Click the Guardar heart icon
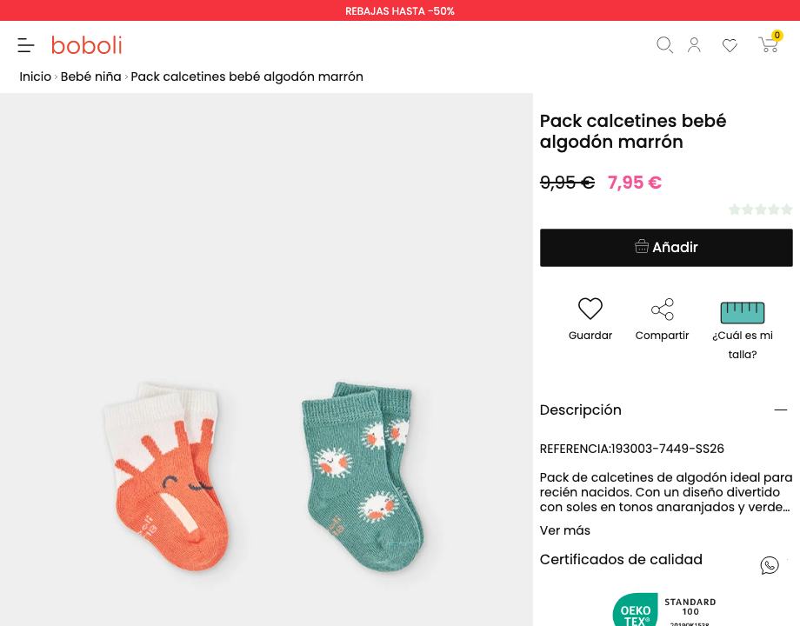The image size is (800, 626). [x=590, y=309]
